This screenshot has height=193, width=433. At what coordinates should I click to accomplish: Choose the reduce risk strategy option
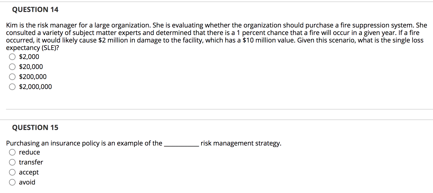coord(29,152)
